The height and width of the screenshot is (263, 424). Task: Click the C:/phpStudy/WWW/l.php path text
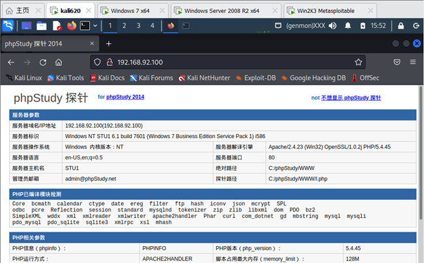298,178
